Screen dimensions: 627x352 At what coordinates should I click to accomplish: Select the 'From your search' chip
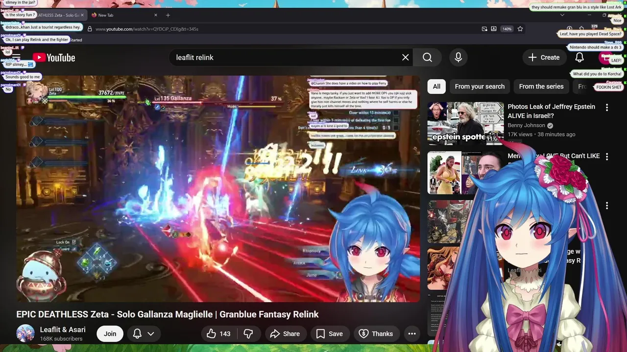click(x=480, y=87)
